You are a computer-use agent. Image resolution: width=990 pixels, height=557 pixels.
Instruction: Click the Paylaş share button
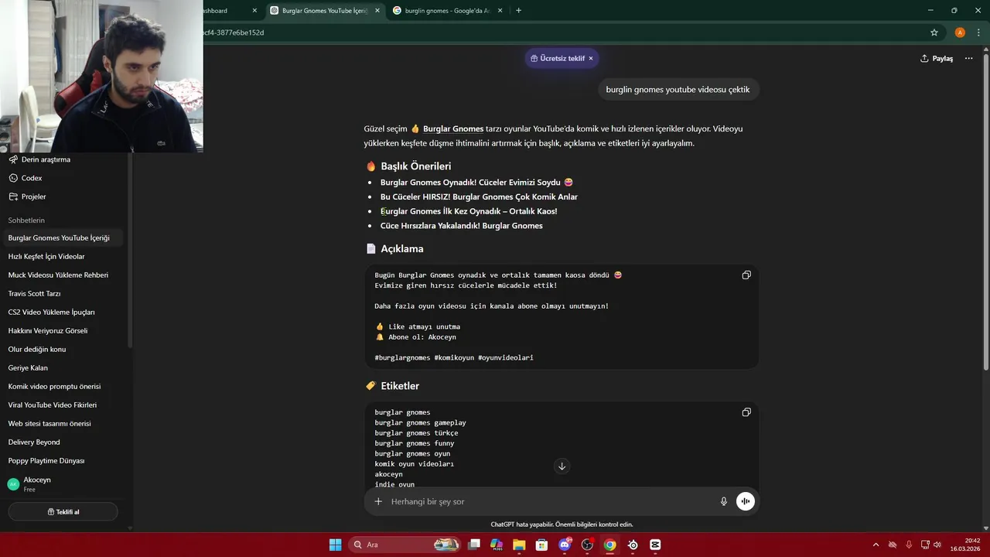937,58
